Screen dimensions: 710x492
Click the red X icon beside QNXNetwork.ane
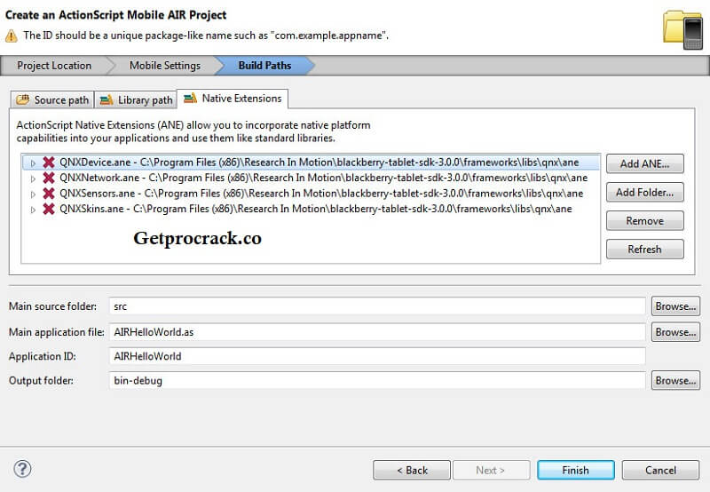coord(49,178)
